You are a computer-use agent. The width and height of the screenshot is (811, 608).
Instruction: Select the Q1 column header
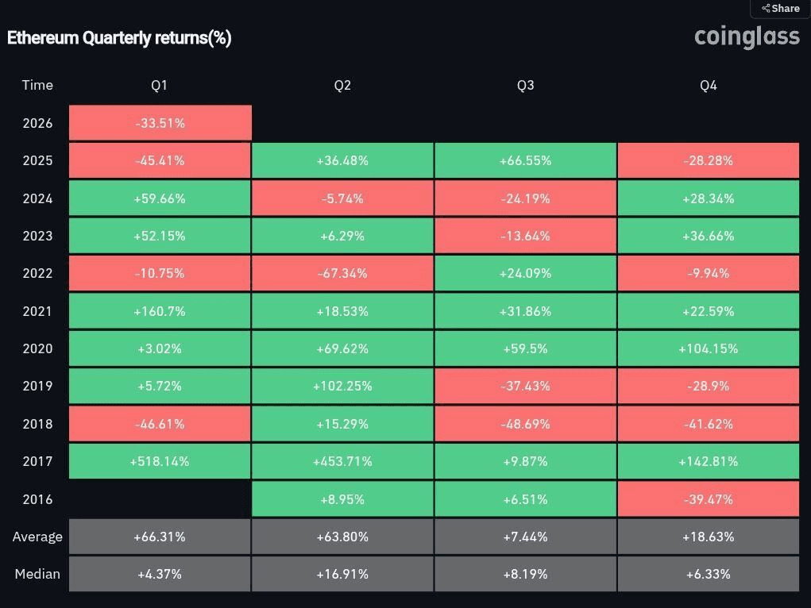coord(160,85)
